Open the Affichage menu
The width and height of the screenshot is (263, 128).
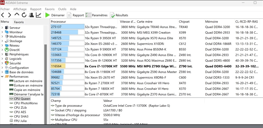20,9
